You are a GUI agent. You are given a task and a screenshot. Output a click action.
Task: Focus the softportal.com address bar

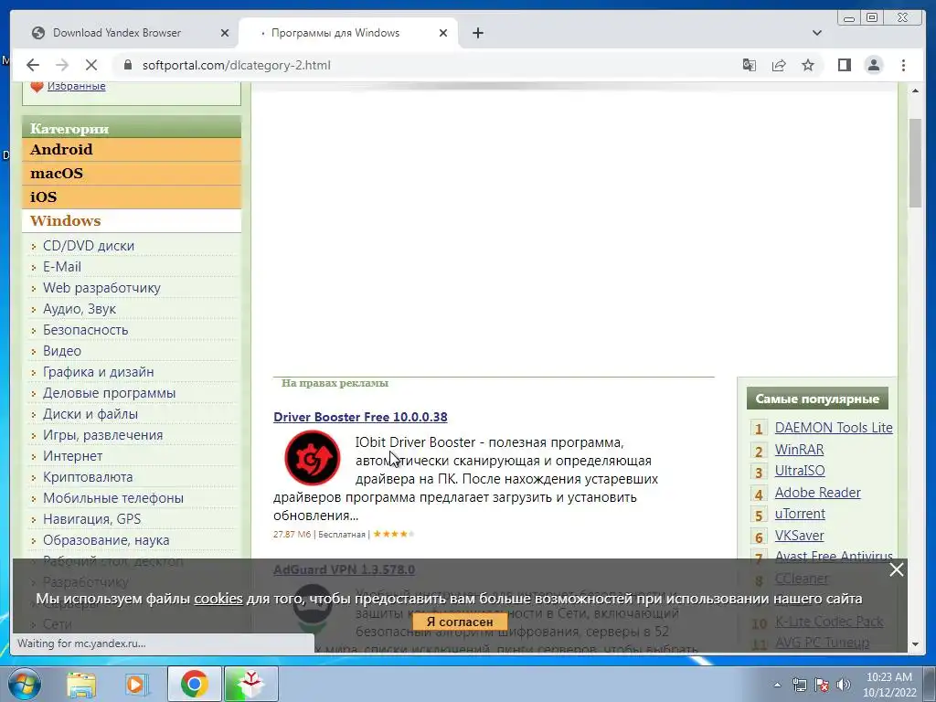point(237,65)
